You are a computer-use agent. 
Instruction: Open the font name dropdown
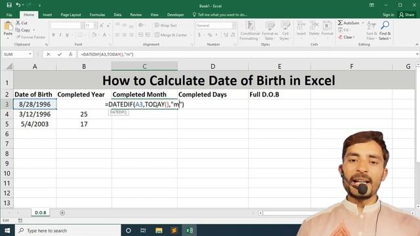(82, 26)
